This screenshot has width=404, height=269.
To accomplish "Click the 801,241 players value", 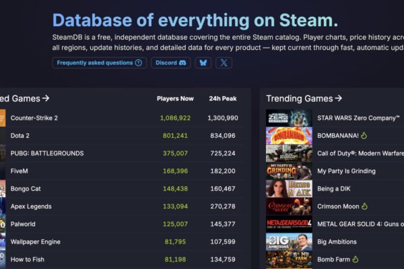I will click(x=175, y=136).
